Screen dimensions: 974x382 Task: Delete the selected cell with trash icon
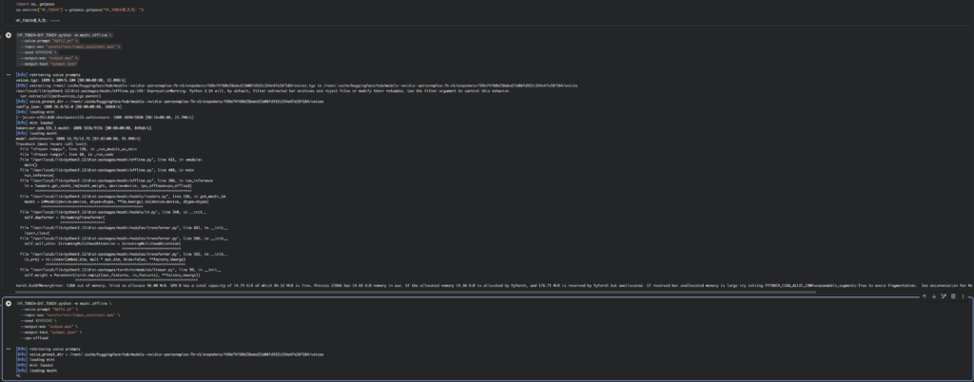tap(953, 296)
